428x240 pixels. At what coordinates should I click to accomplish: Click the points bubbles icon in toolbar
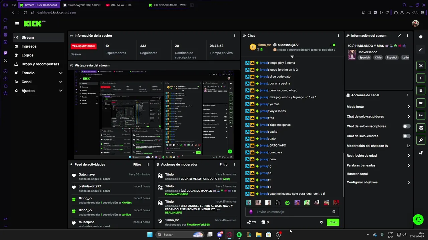pos(421,153)
